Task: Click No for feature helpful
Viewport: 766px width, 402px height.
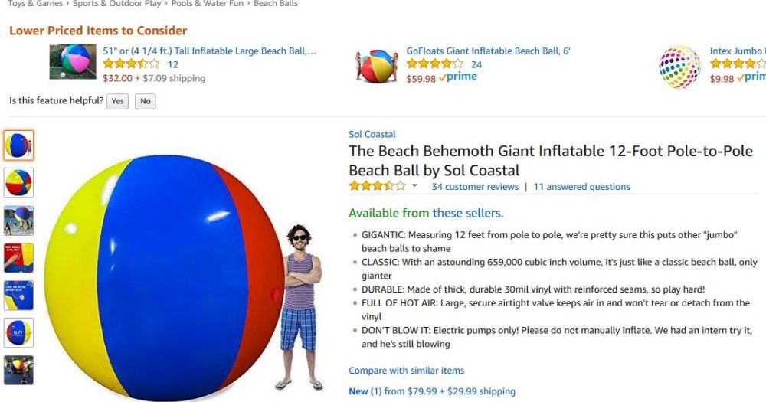Action: pyautogui.click(x=145, y=101)
